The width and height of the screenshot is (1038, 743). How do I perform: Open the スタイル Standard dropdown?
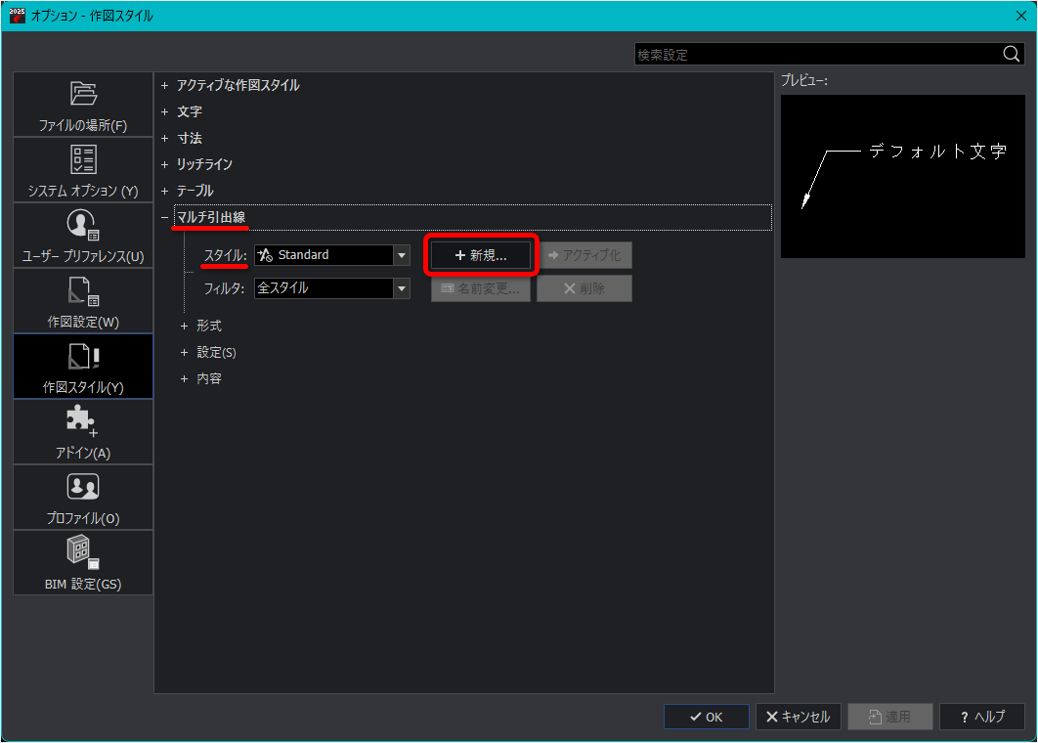pyautogui.click(x=401, y=255)
